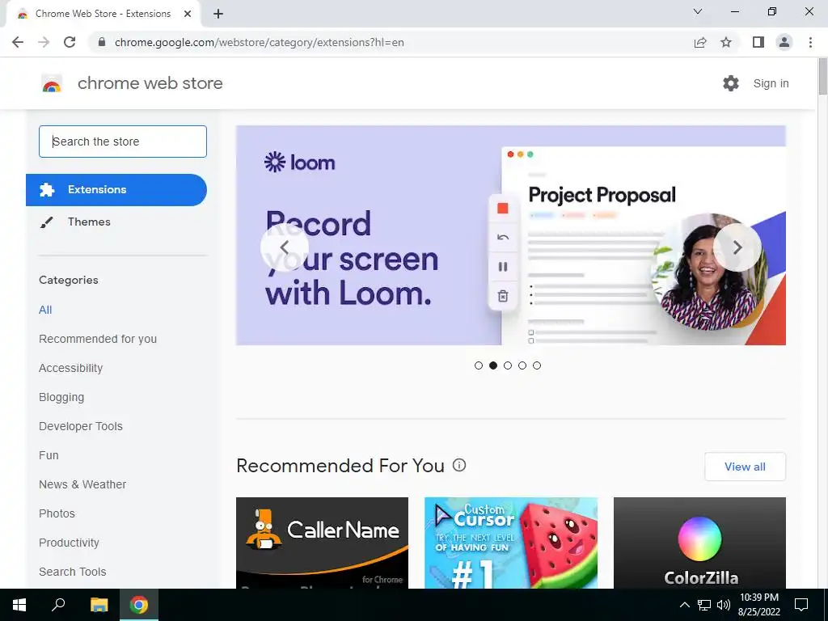828x621 pixels.
Task: Open the Fun category
Action: pos(49,455)
